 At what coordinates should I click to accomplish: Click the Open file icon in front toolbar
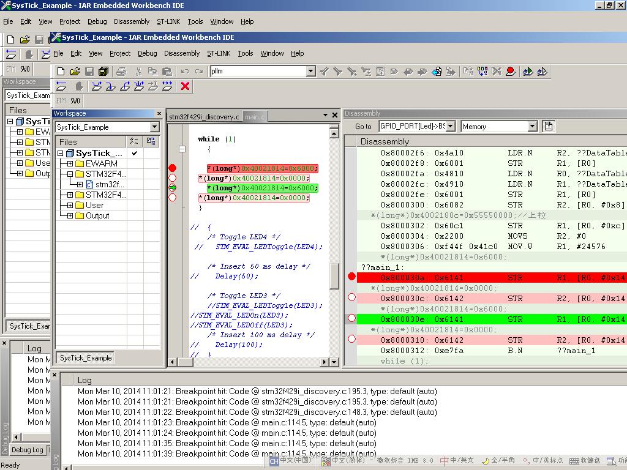[x=75, y=72]
